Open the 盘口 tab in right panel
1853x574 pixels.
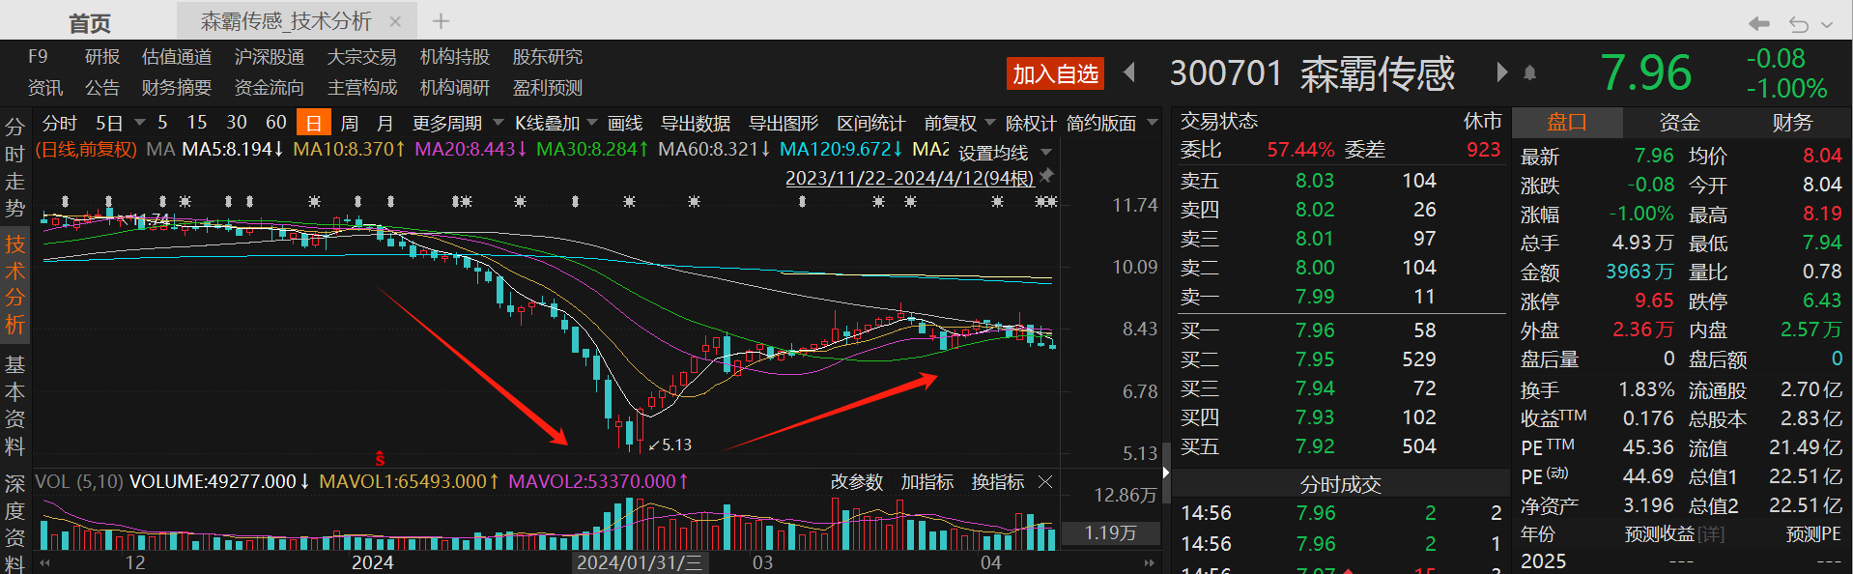[x=1567, y=122]
